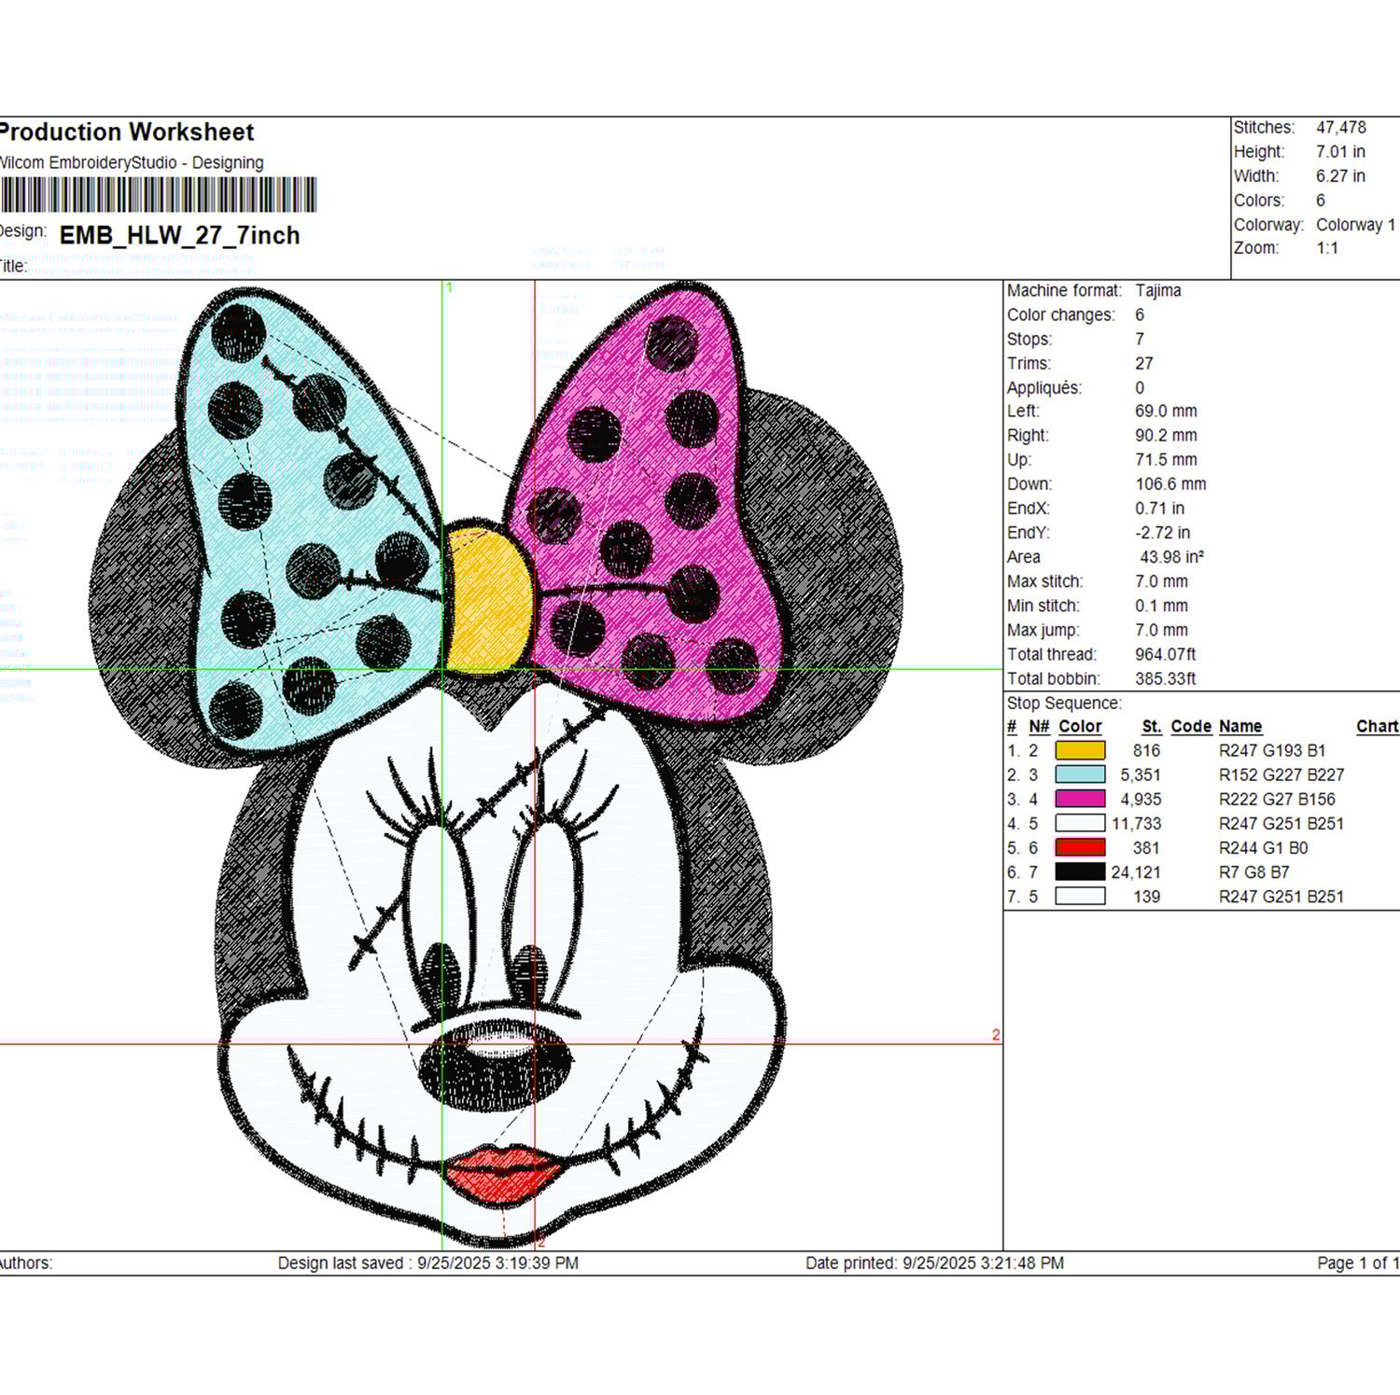
Task: Select the light blue swatch in stop row 2
Action: pyautogui.click(x=1080, y=774)
